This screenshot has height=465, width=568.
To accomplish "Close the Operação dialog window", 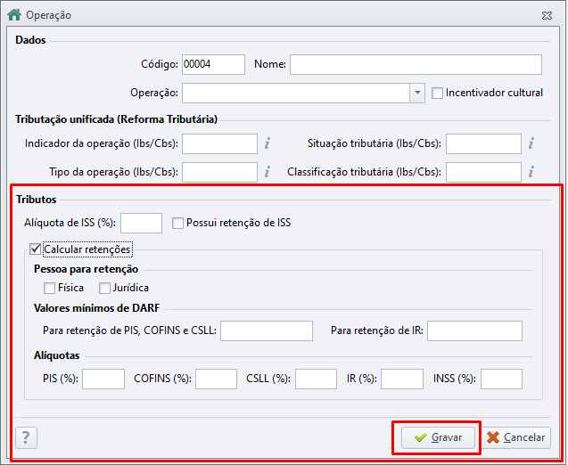I will 546,15.
